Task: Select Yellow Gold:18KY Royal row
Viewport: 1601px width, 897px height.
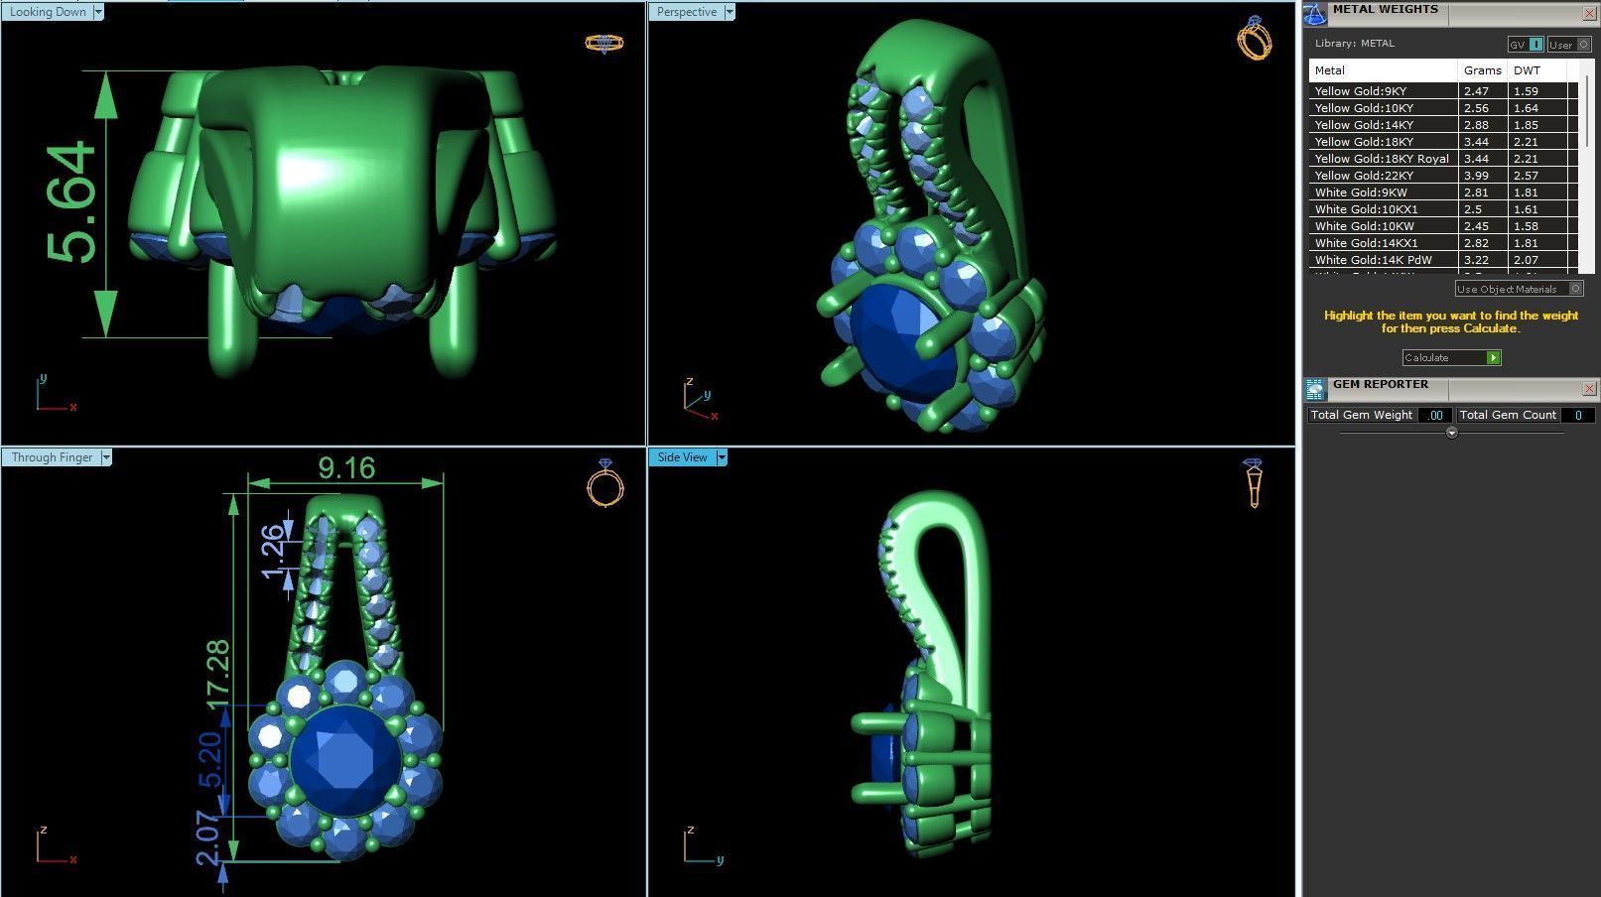Action: (1443, 159)
